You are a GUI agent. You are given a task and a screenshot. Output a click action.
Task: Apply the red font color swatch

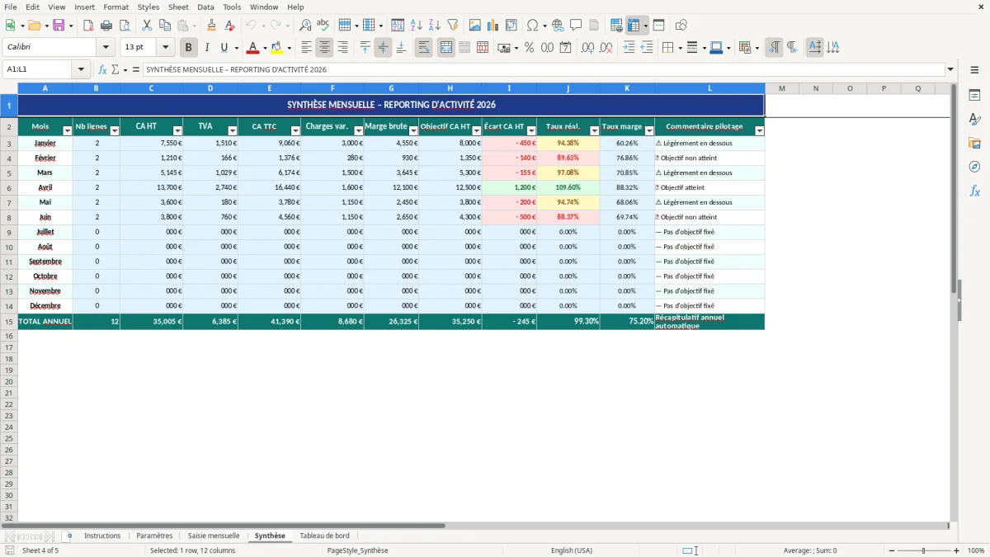tap(253, 48)
